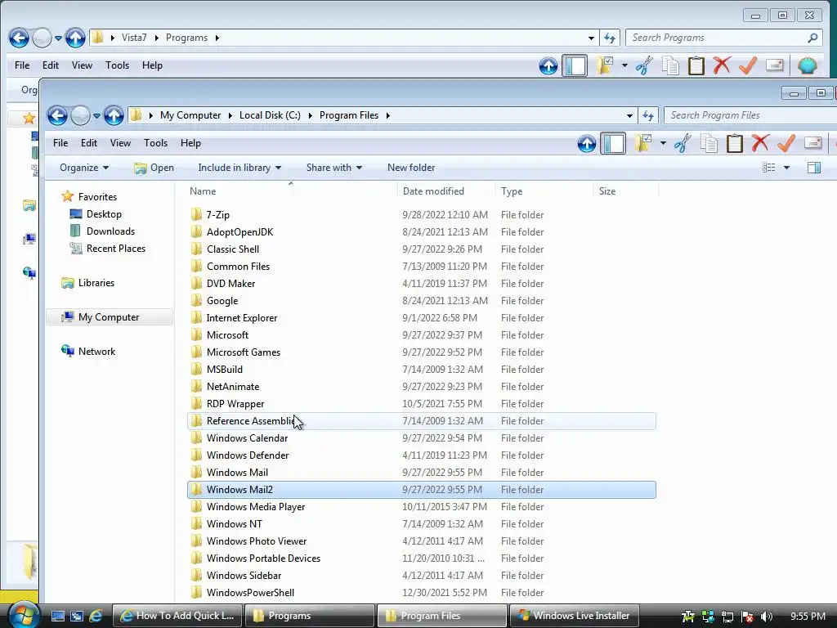Image resolution: width=837 pixels, height=628 pixels.
Task: Open Tools menu in Program Files window
Action: coord(155,143)
